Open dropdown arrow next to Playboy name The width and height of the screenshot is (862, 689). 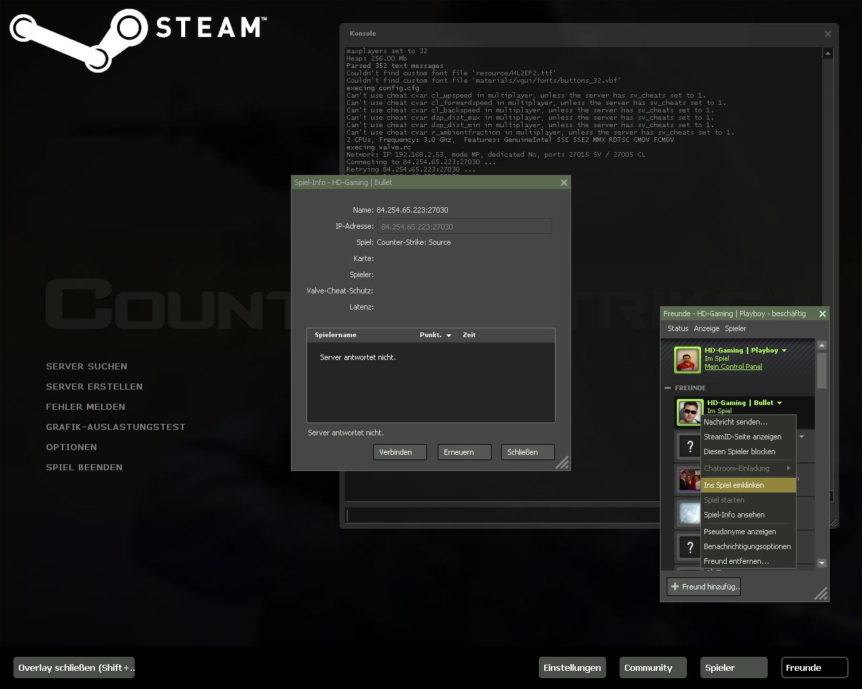tap(784, 351)
